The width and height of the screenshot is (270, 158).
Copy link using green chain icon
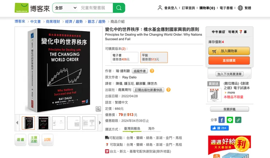(238, 120)
